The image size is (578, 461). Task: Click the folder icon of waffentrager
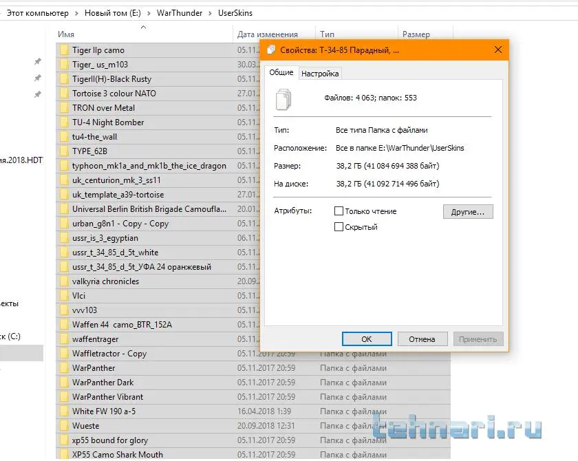64,339
